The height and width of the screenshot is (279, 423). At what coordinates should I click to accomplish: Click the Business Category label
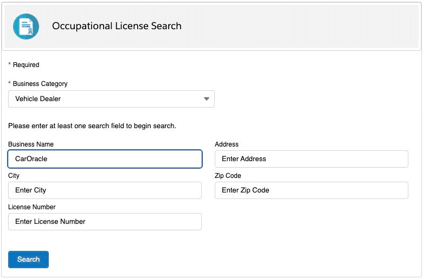(40, 84)
